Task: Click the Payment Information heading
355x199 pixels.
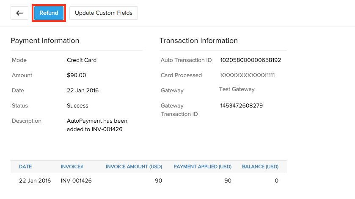Action: [x=45, y=41]
